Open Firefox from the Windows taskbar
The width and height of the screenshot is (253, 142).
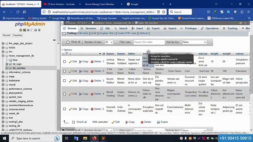tap(94, 138)
